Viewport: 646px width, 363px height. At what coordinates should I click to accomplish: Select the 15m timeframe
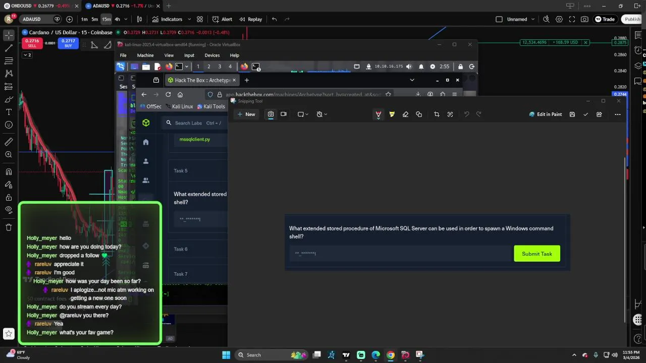click(x=106, y=19)
